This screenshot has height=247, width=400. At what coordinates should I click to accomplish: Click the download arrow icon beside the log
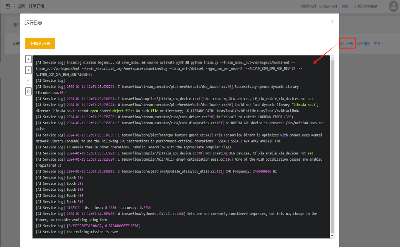[28, 81]
